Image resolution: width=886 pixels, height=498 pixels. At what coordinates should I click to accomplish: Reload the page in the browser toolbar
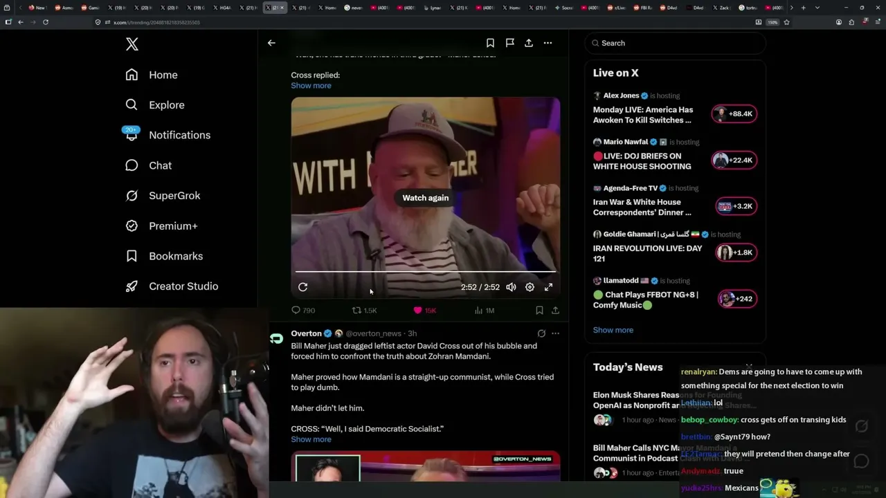tap(46, 22)
